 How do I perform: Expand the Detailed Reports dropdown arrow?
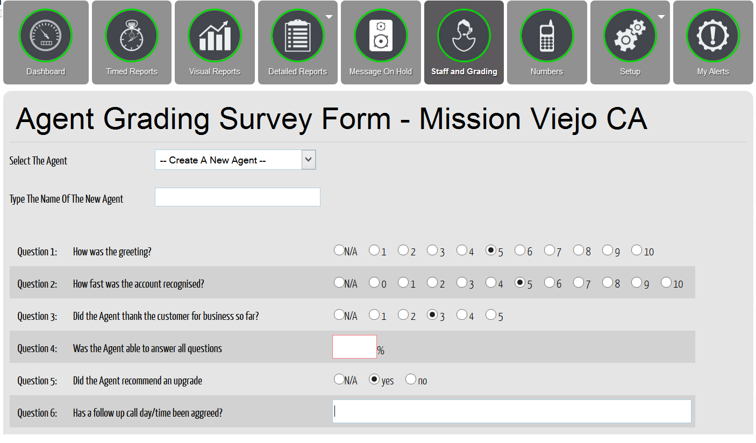(x=329, y=17)
